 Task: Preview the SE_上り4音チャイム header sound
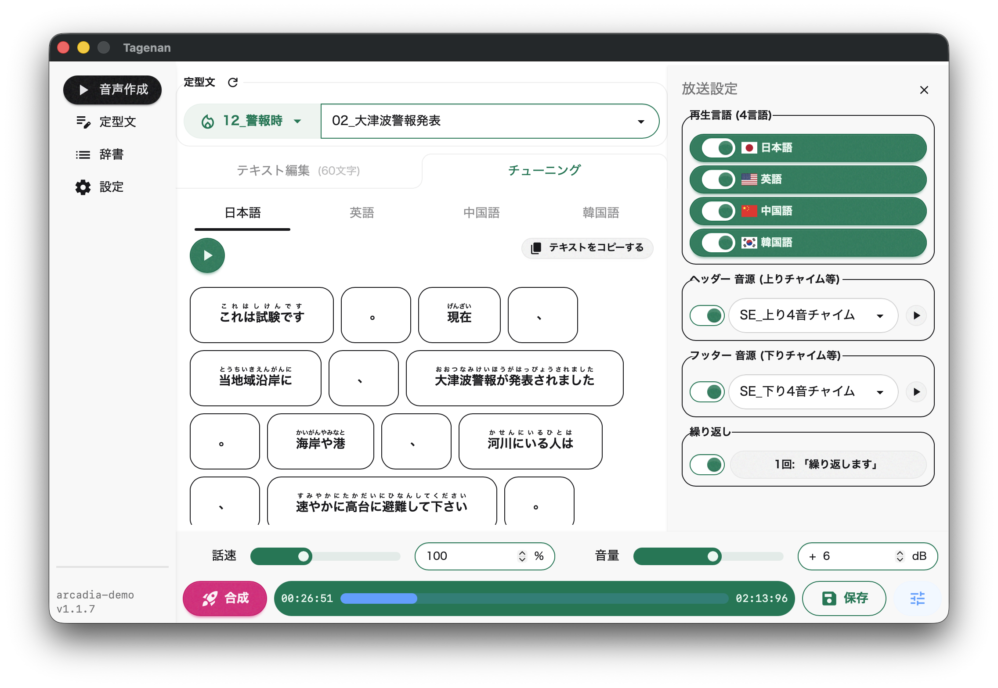[x=916, y=315]
